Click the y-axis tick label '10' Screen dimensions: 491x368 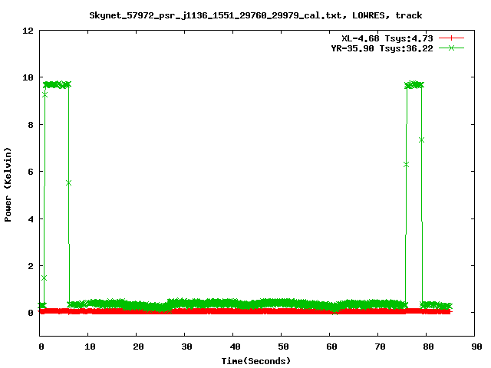(x=28, y=77)
